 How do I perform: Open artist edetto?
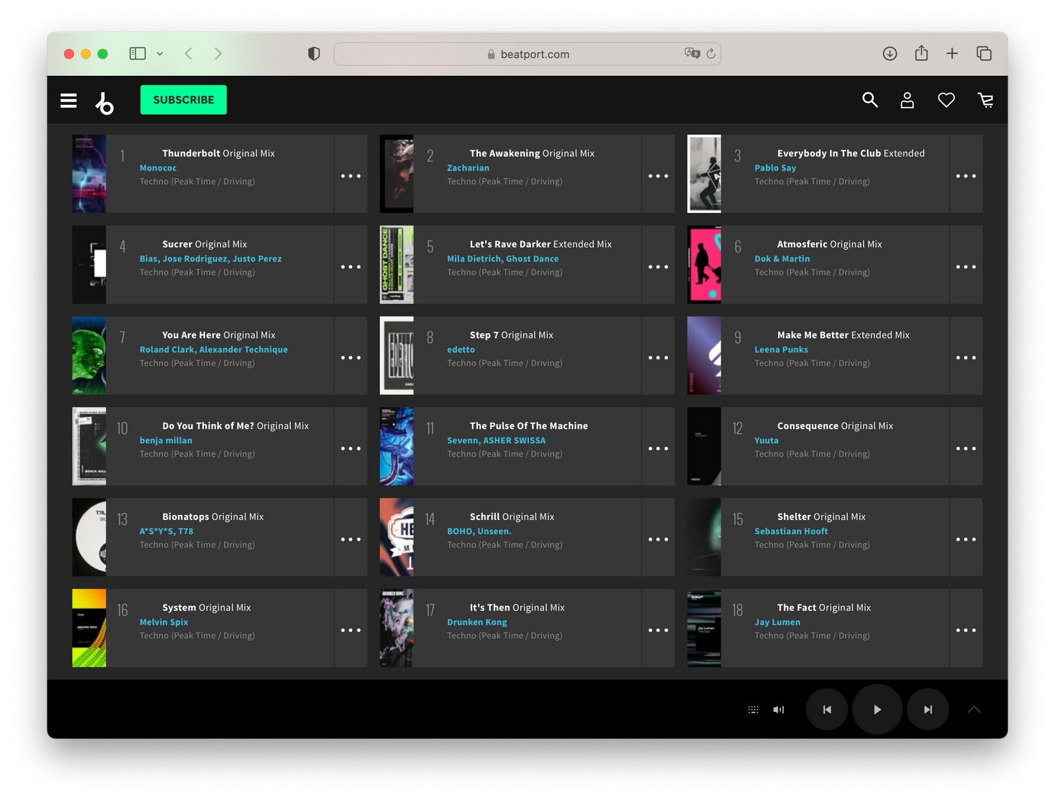(461, 350)
